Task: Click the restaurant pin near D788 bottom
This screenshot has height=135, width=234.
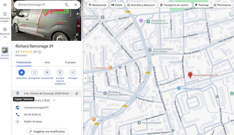Action: 94,119
